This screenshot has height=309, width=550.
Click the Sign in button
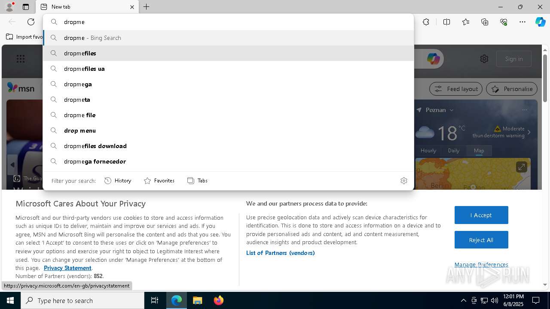click(514, 59)
